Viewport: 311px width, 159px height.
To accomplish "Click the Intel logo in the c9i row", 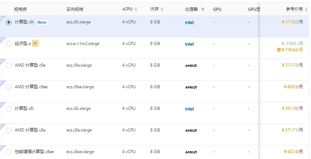I will 189,22.
